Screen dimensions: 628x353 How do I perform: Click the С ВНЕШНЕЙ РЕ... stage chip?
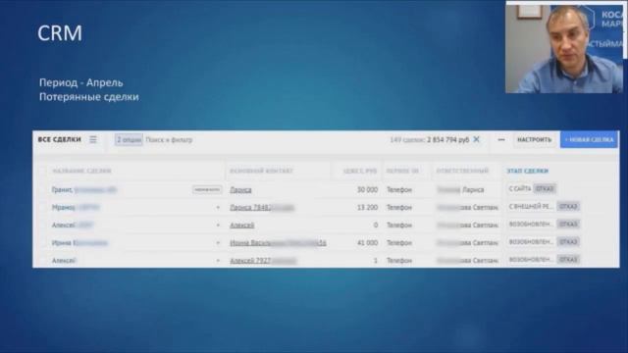(x=531, y=207)
